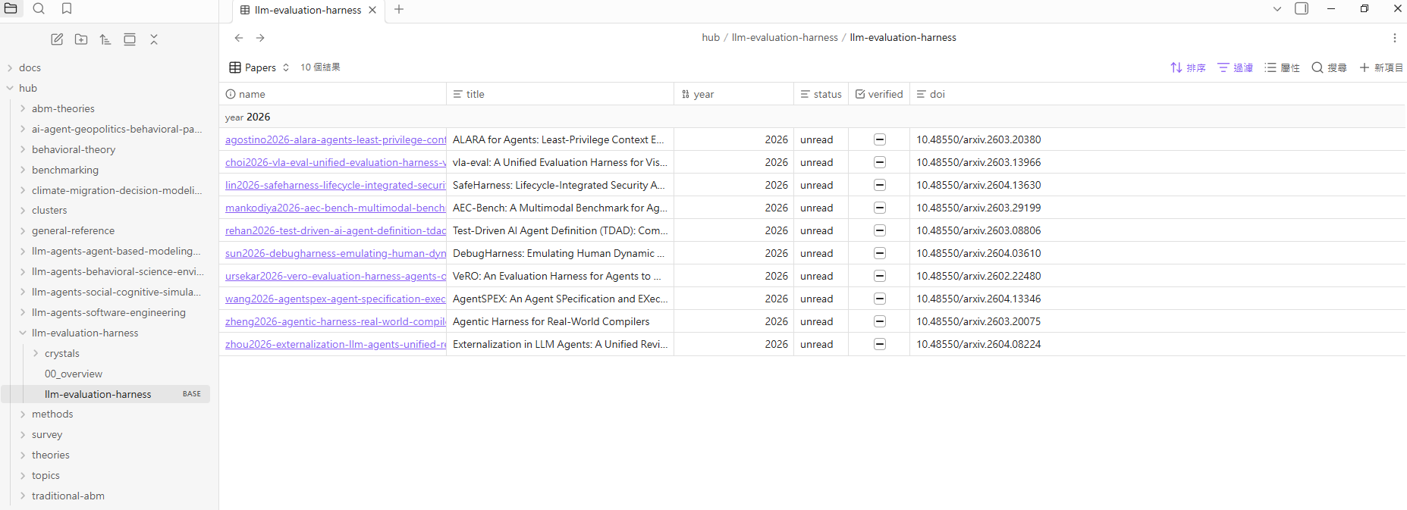Open a new tab with plus icon
This screenshot has width=1407, height=510.
(399, 9)
